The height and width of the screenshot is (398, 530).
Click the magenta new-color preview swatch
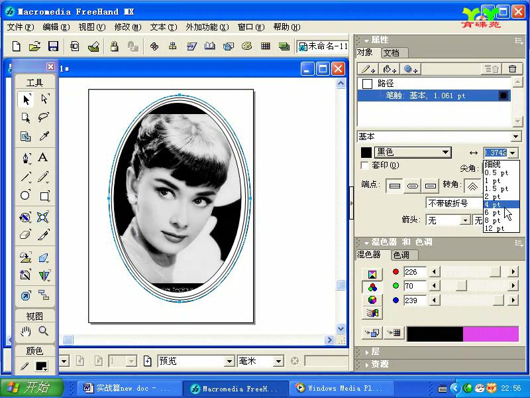tap(490, 334)
